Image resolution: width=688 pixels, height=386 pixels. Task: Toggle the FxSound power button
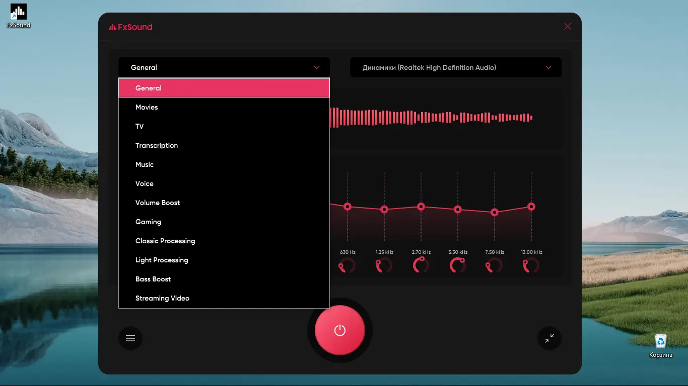[340, 330]
